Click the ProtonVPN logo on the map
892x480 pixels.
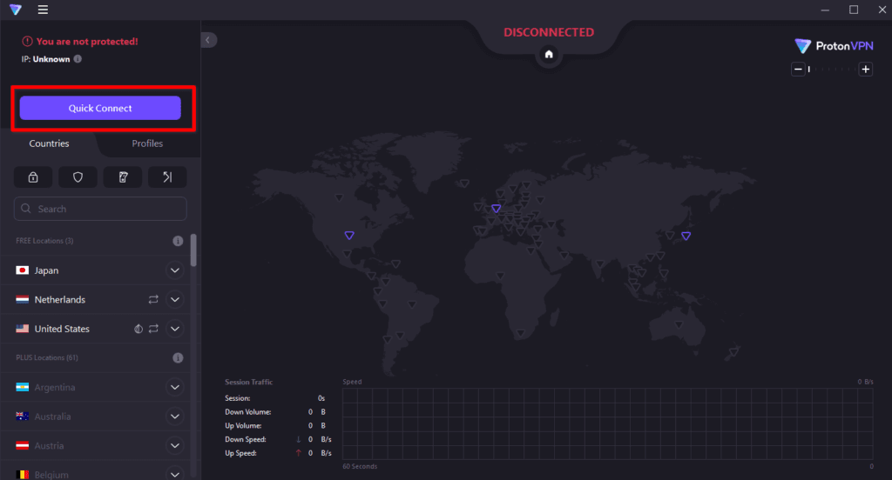pos(834,46)
